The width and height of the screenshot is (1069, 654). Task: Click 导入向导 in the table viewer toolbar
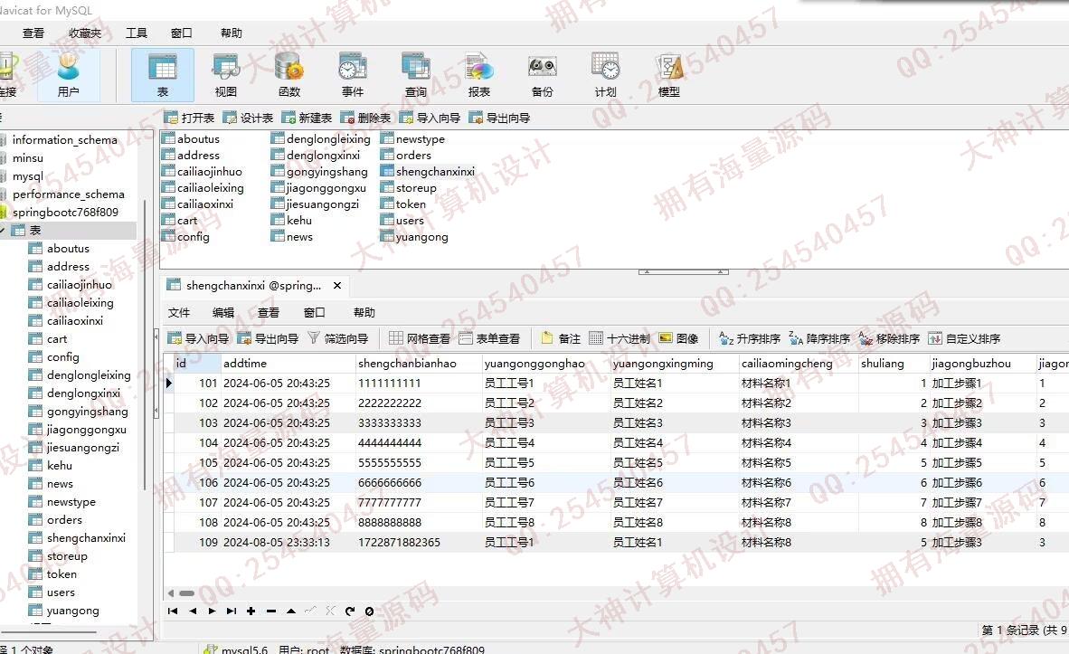tap(198, 338)
